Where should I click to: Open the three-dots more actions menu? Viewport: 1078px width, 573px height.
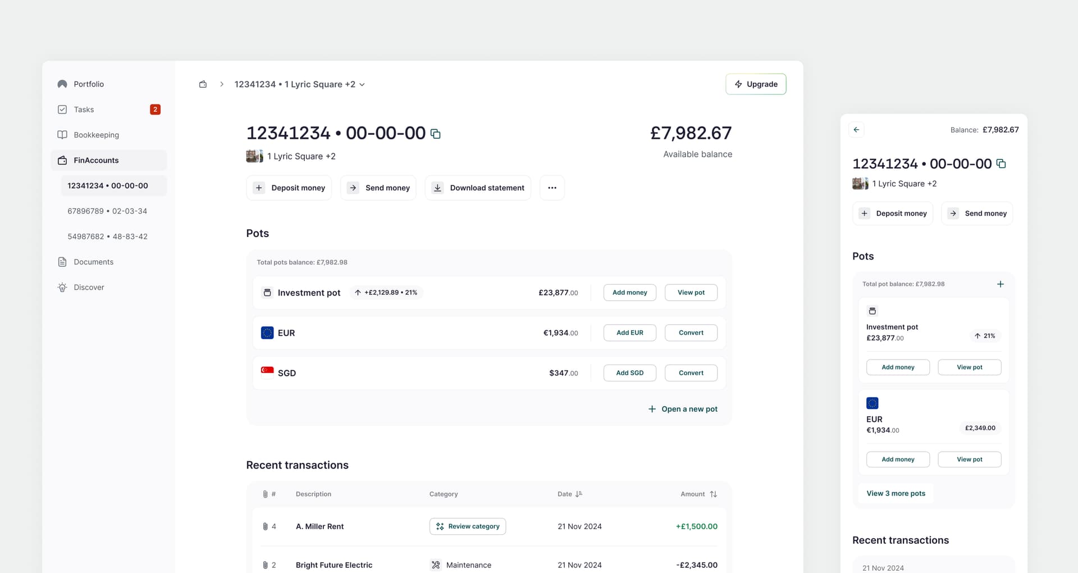tap(552, 188)
